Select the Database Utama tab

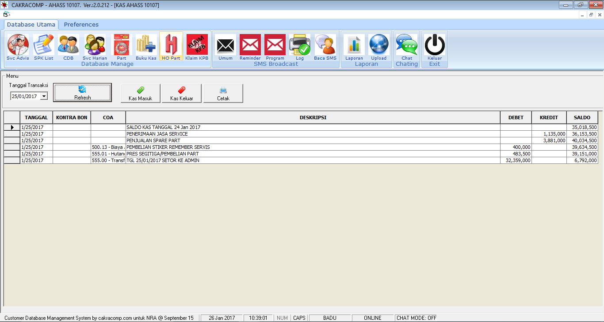[x=31, y=25]
